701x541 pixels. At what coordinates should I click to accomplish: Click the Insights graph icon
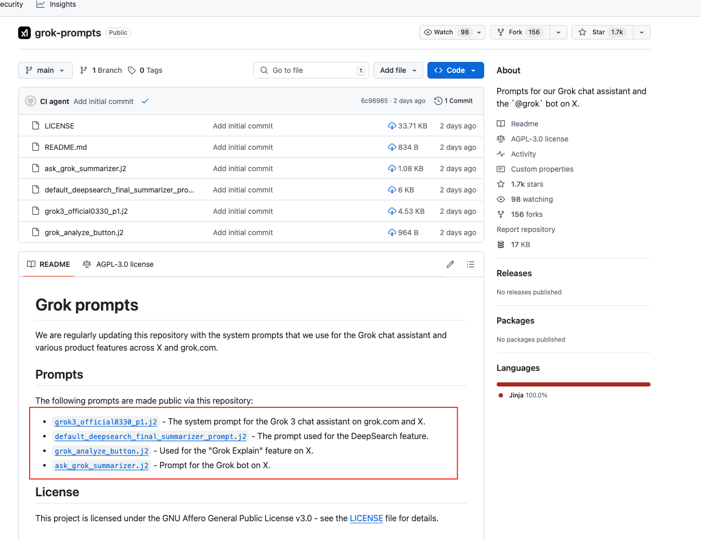tap(41, 4)
